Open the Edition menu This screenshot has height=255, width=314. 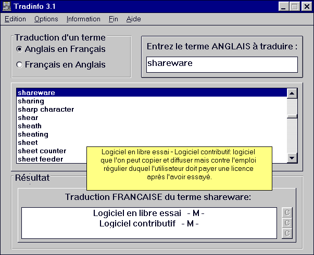(x=15, y=19)
